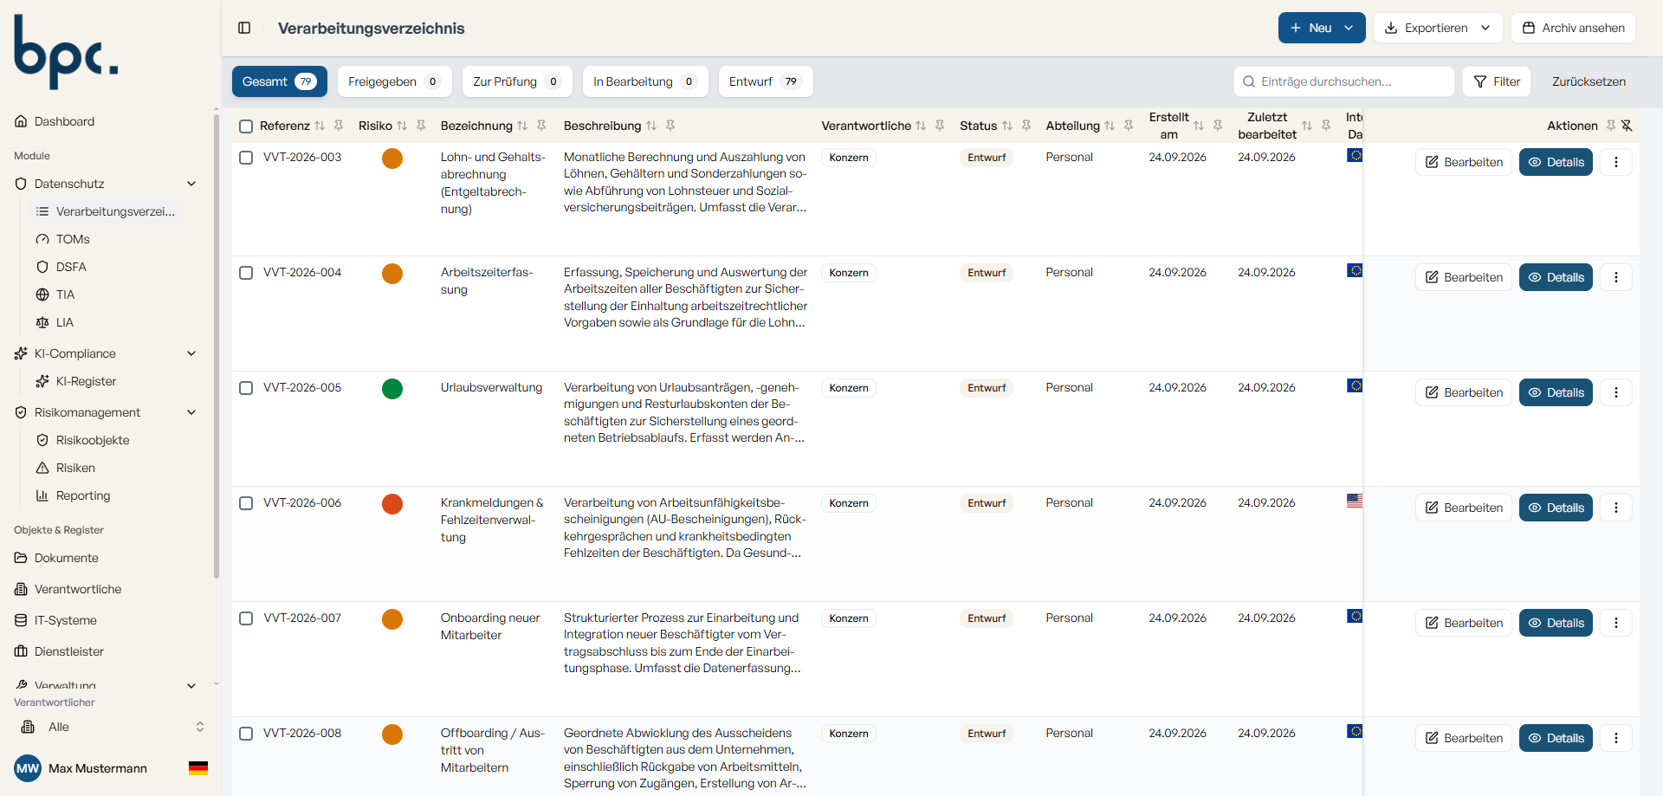This screenshot has width=1663, height=796.
Task: Open the Verantwortlicher Alle selector
Action: point(113,727)
